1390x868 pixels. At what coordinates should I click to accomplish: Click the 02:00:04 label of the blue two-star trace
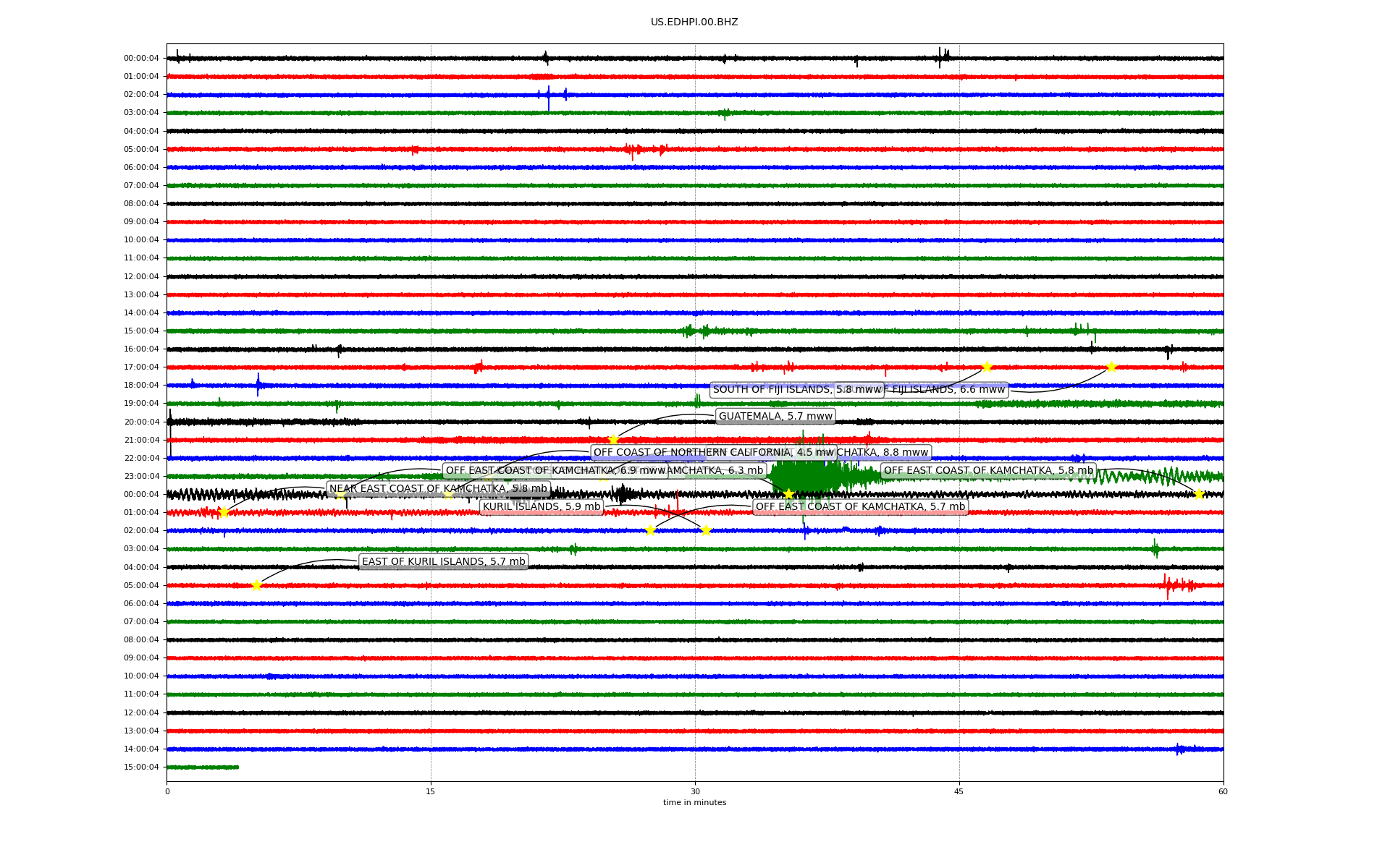pyautogui.click(x=141, y=530)
